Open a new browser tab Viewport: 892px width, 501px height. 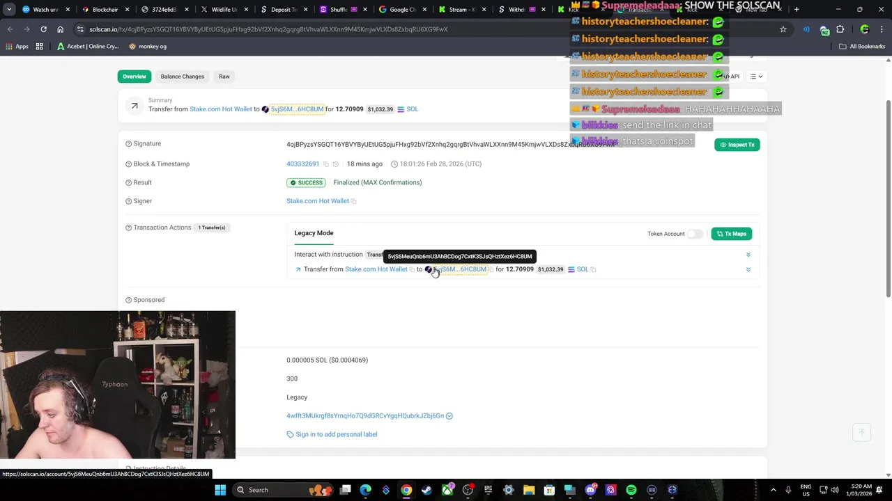coord(797,10)
